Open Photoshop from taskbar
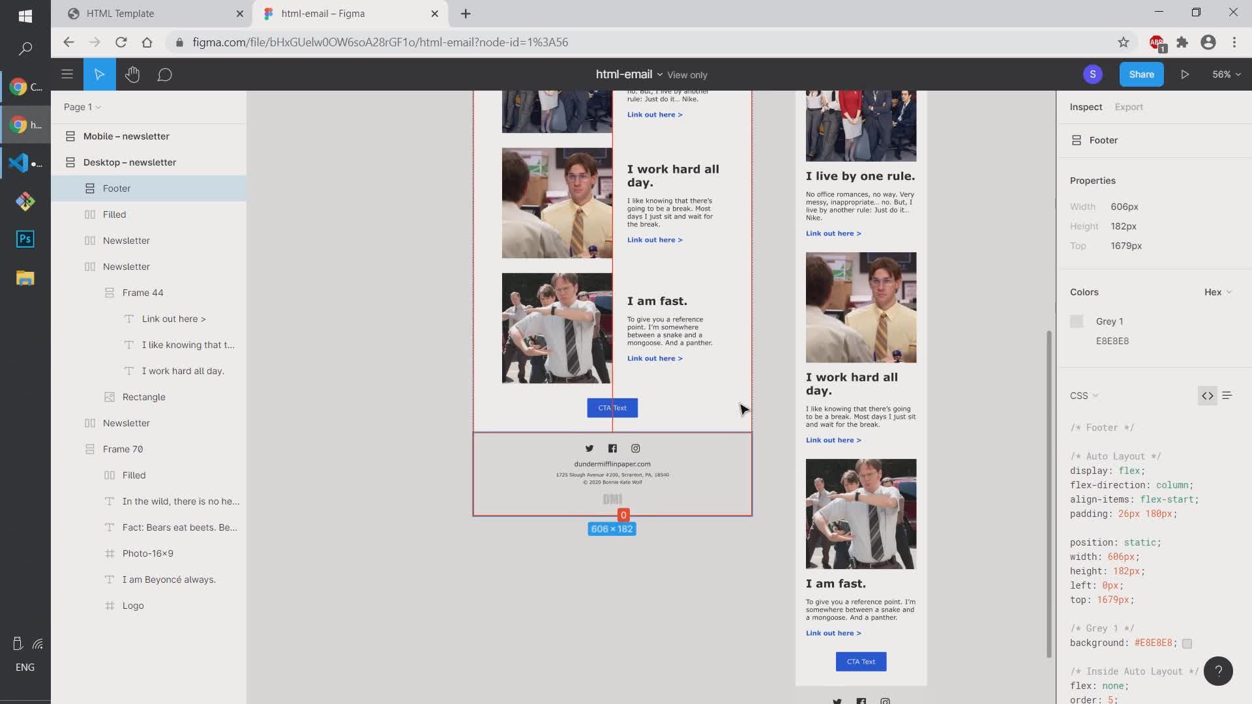The width and height of the screenshot is (1252, 704). tap(25, 239)
